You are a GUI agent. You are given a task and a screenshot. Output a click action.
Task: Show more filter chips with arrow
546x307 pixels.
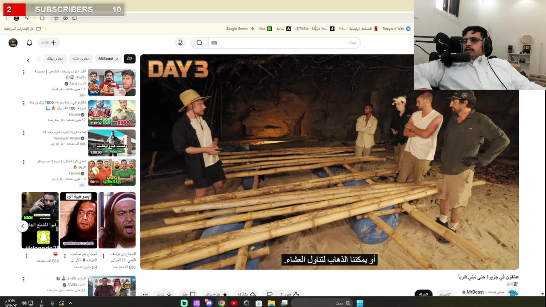28,60
